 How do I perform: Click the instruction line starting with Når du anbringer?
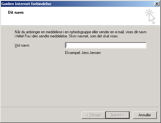coord(81,32)
